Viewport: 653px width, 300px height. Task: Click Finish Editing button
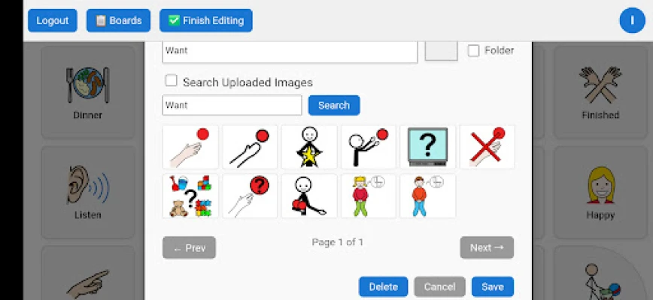point(205,20)
